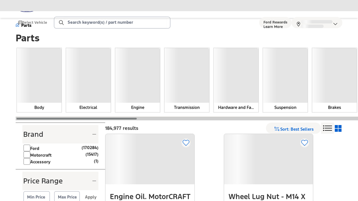Click the Max Price field
The image size is (358, 201).
click(67, 197)
